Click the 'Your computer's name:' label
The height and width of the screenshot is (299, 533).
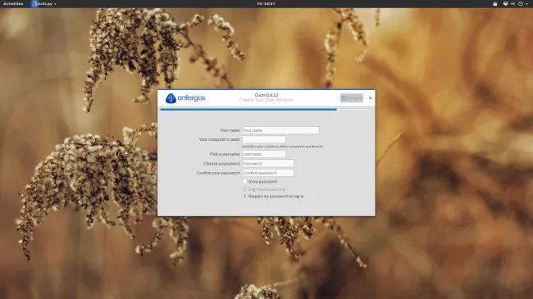click(x=220, y=139)
